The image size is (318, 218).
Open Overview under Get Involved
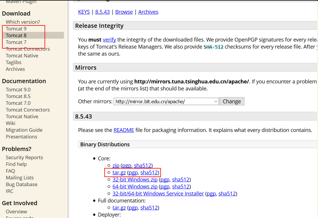[x=16, y=212]
